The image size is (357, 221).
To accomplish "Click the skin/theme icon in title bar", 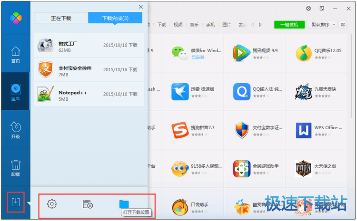I will [308, 9].
